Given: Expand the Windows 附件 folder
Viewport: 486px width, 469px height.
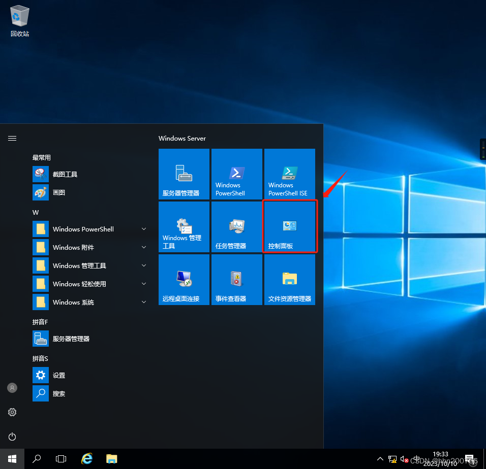Looking at the screenshot, I should [90, 247].
